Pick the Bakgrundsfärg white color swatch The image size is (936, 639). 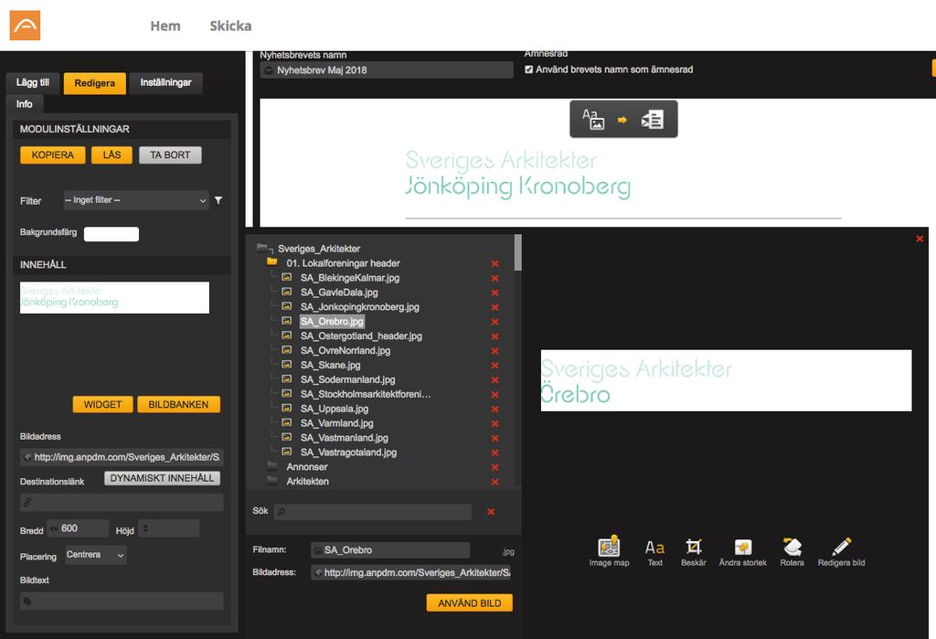(111, 234)
